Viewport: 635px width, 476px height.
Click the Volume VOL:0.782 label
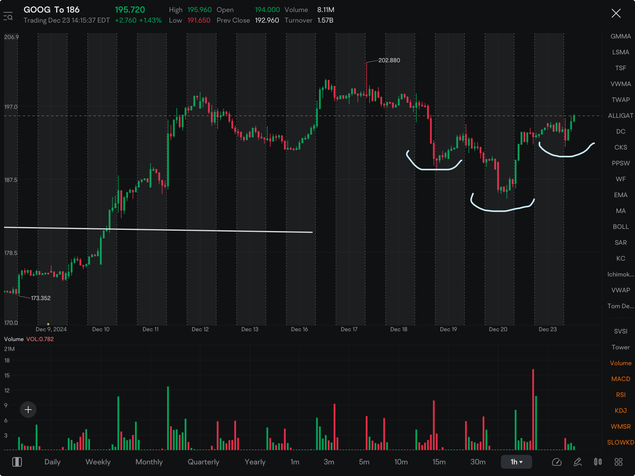[x=29, y=339]
